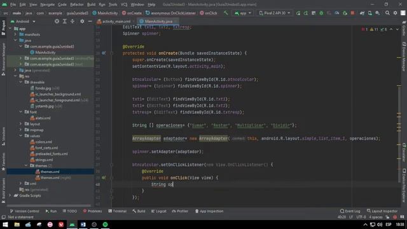Go to next highlighted error arrow
Screen dimensions: 407x229
point(397,29)
